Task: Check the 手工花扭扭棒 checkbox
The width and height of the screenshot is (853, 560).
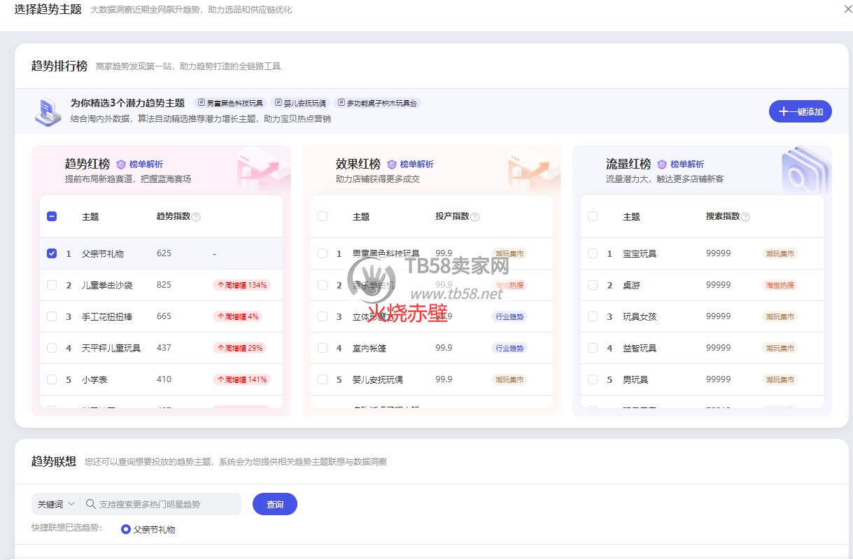Action: coord(52,316)
